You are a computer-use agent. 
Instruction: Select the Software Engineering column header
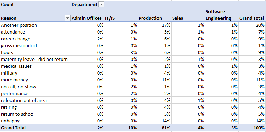click(x=222, y=15)
